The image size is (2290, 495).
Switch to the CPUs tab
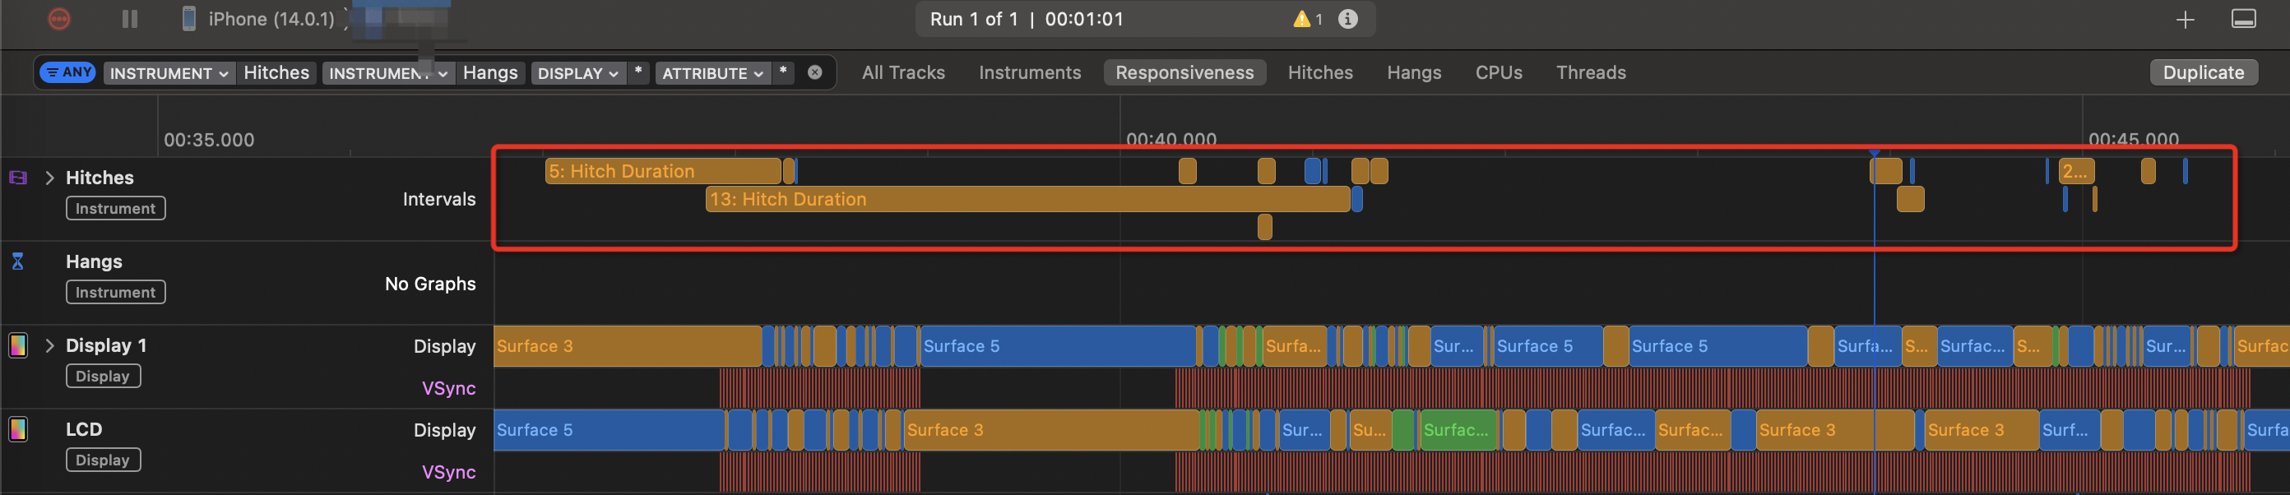pos(1499,73)
